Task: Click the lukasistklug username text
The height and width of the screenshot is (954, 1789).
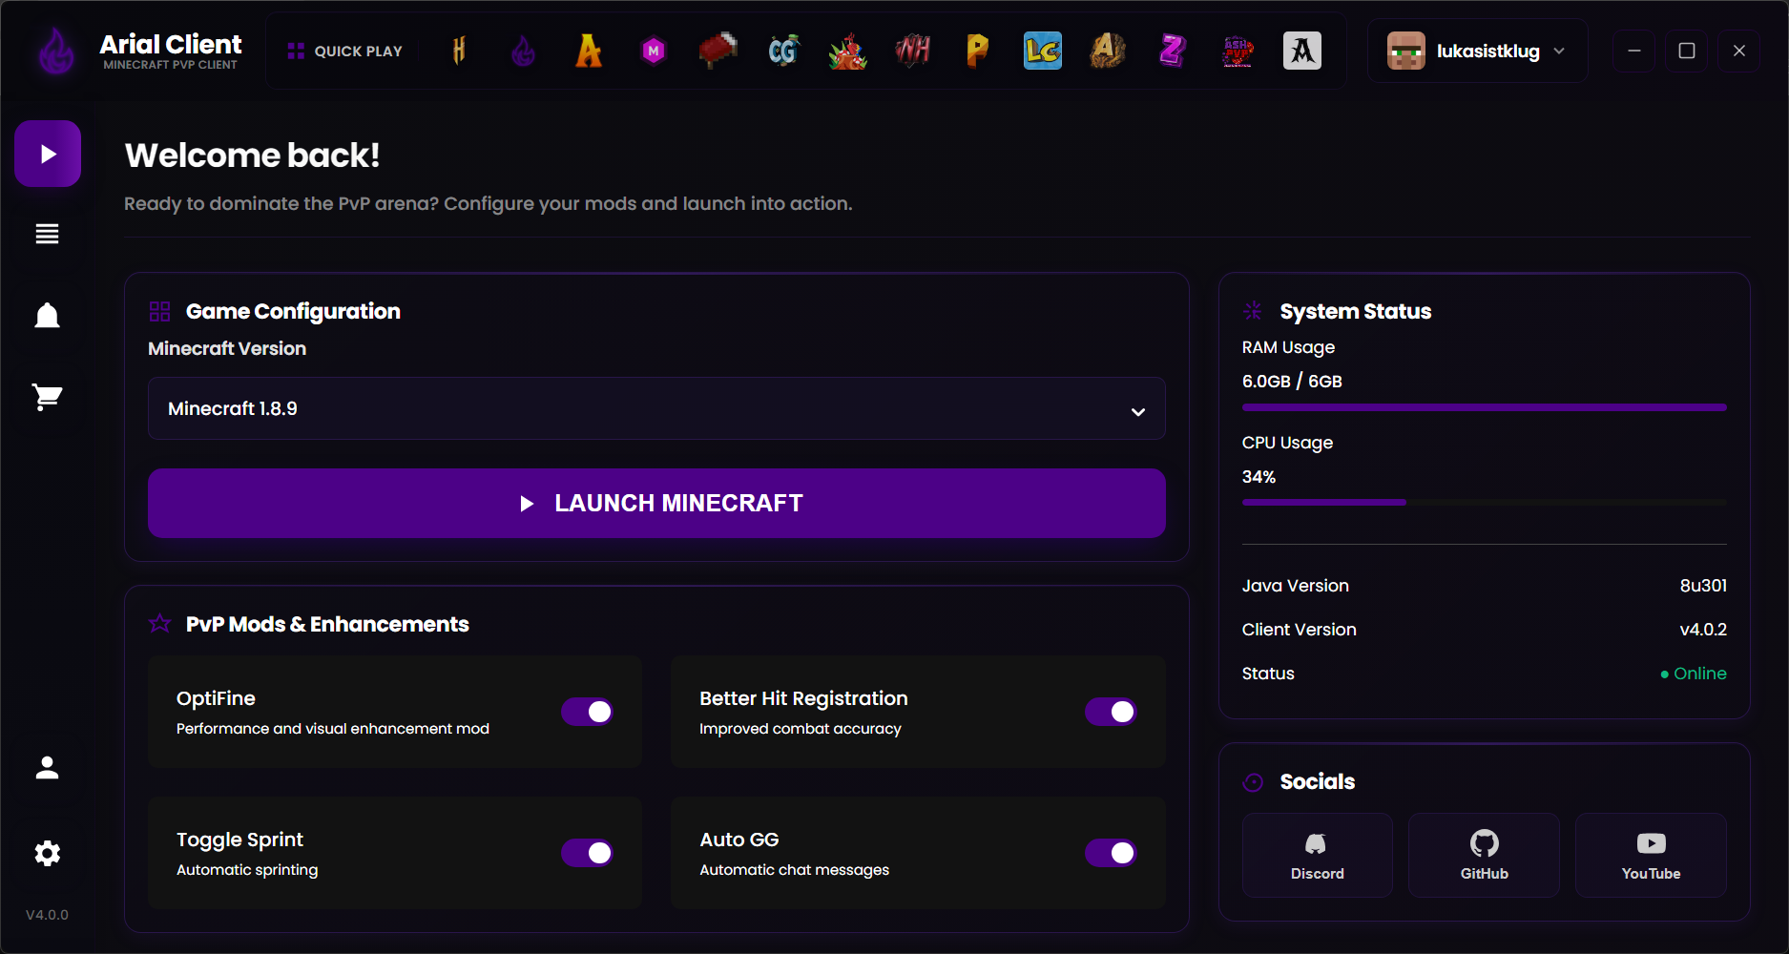Action: coord(1487,52)
